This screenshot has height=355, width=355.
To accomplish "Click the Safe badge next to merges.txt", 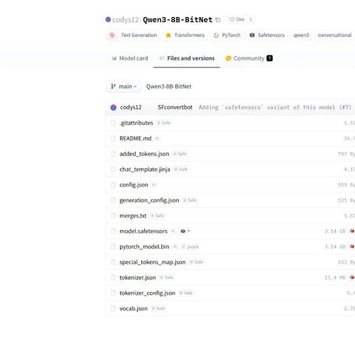I will (x=157, y=216).
